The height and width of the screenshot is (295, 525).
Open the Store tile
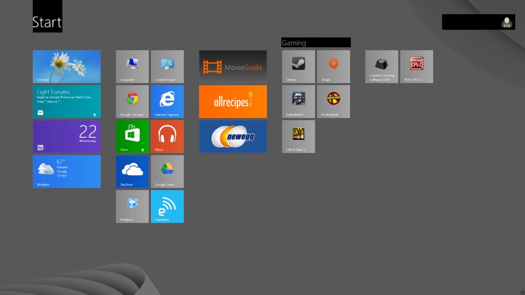tap(132, 136)
